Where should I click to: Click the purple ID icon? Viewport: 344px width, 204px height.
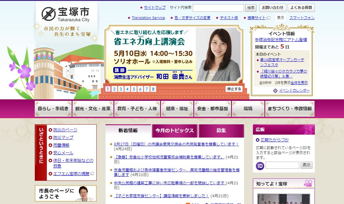click(x=260, y=166)
